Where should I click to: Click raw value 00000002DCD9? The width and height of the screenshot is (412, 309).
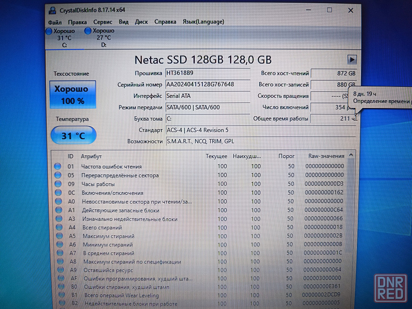tap(321, 295)
